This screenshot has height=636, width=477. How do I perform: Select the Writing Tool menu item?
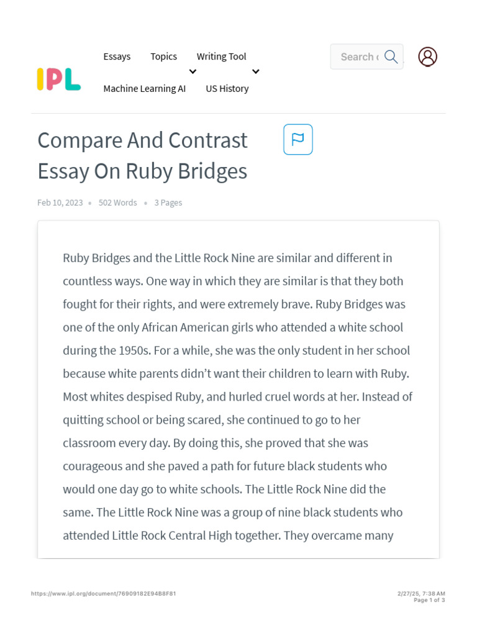[221, 57]
